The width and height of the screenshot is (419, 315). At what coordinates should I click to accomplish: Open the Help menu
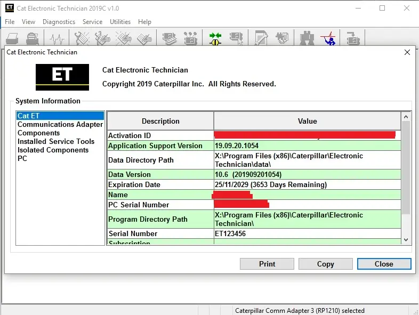tap(144, 22)
